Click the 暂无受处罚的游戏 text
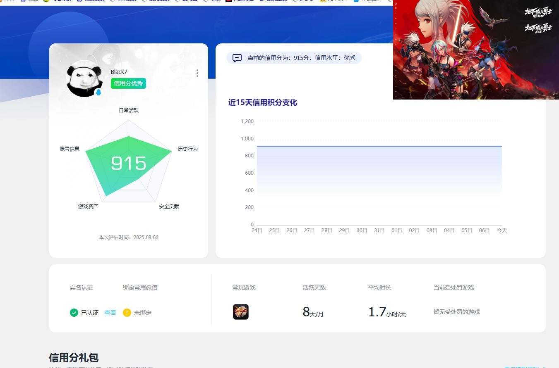 (x=457, y=312)
